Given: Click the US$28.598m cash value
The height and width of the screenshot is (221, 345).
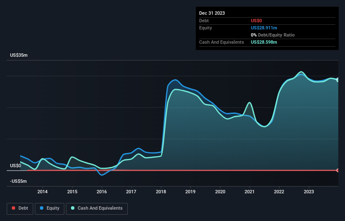Looking at the screenshot, I should [x=264, y=42].
